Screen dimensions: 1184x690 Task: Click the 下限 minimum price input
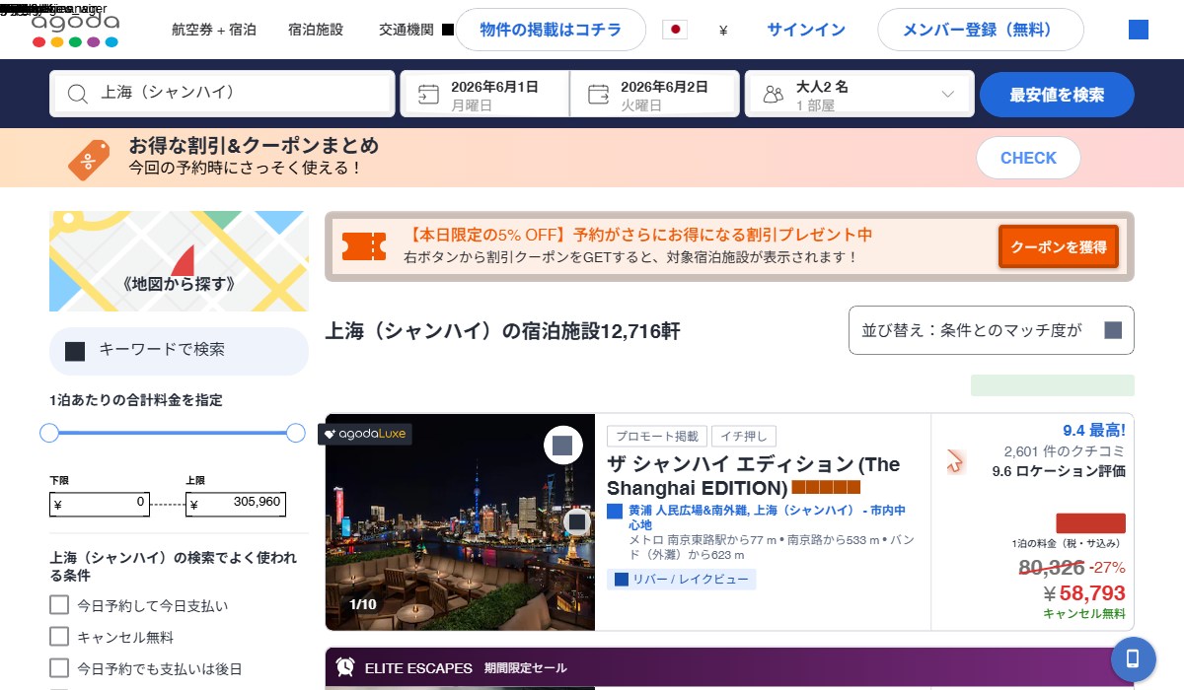click(x=100, y=504)
